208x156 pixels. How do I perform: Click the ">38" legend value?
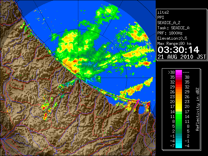[171, 72]
